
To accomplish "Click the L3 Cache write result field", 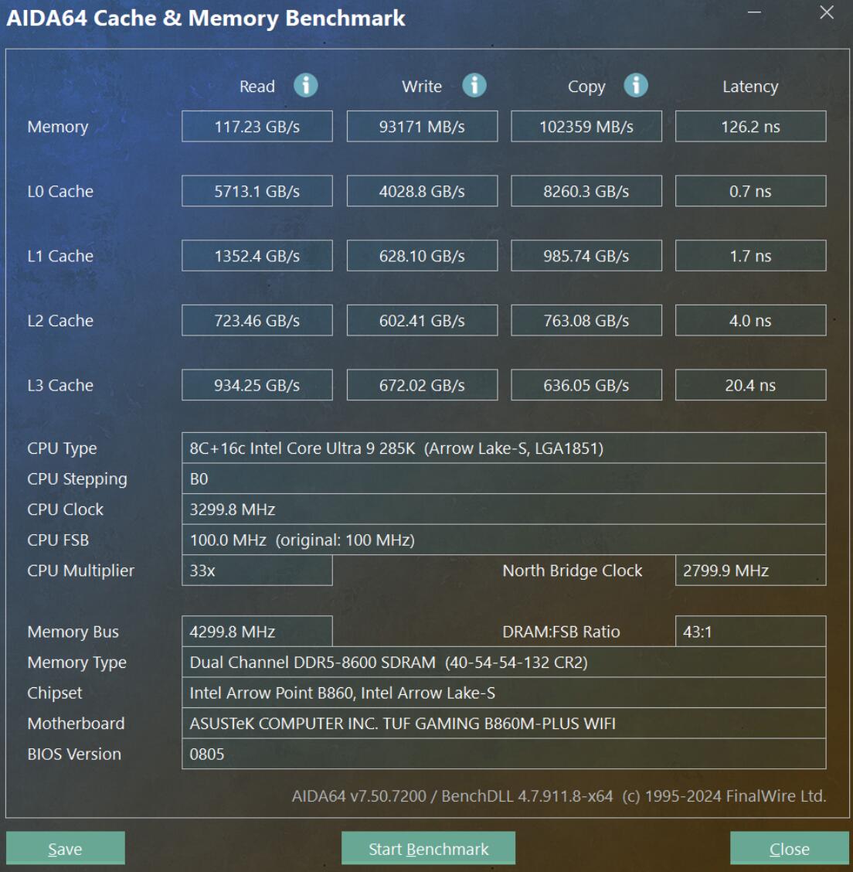I will [421, 384].
